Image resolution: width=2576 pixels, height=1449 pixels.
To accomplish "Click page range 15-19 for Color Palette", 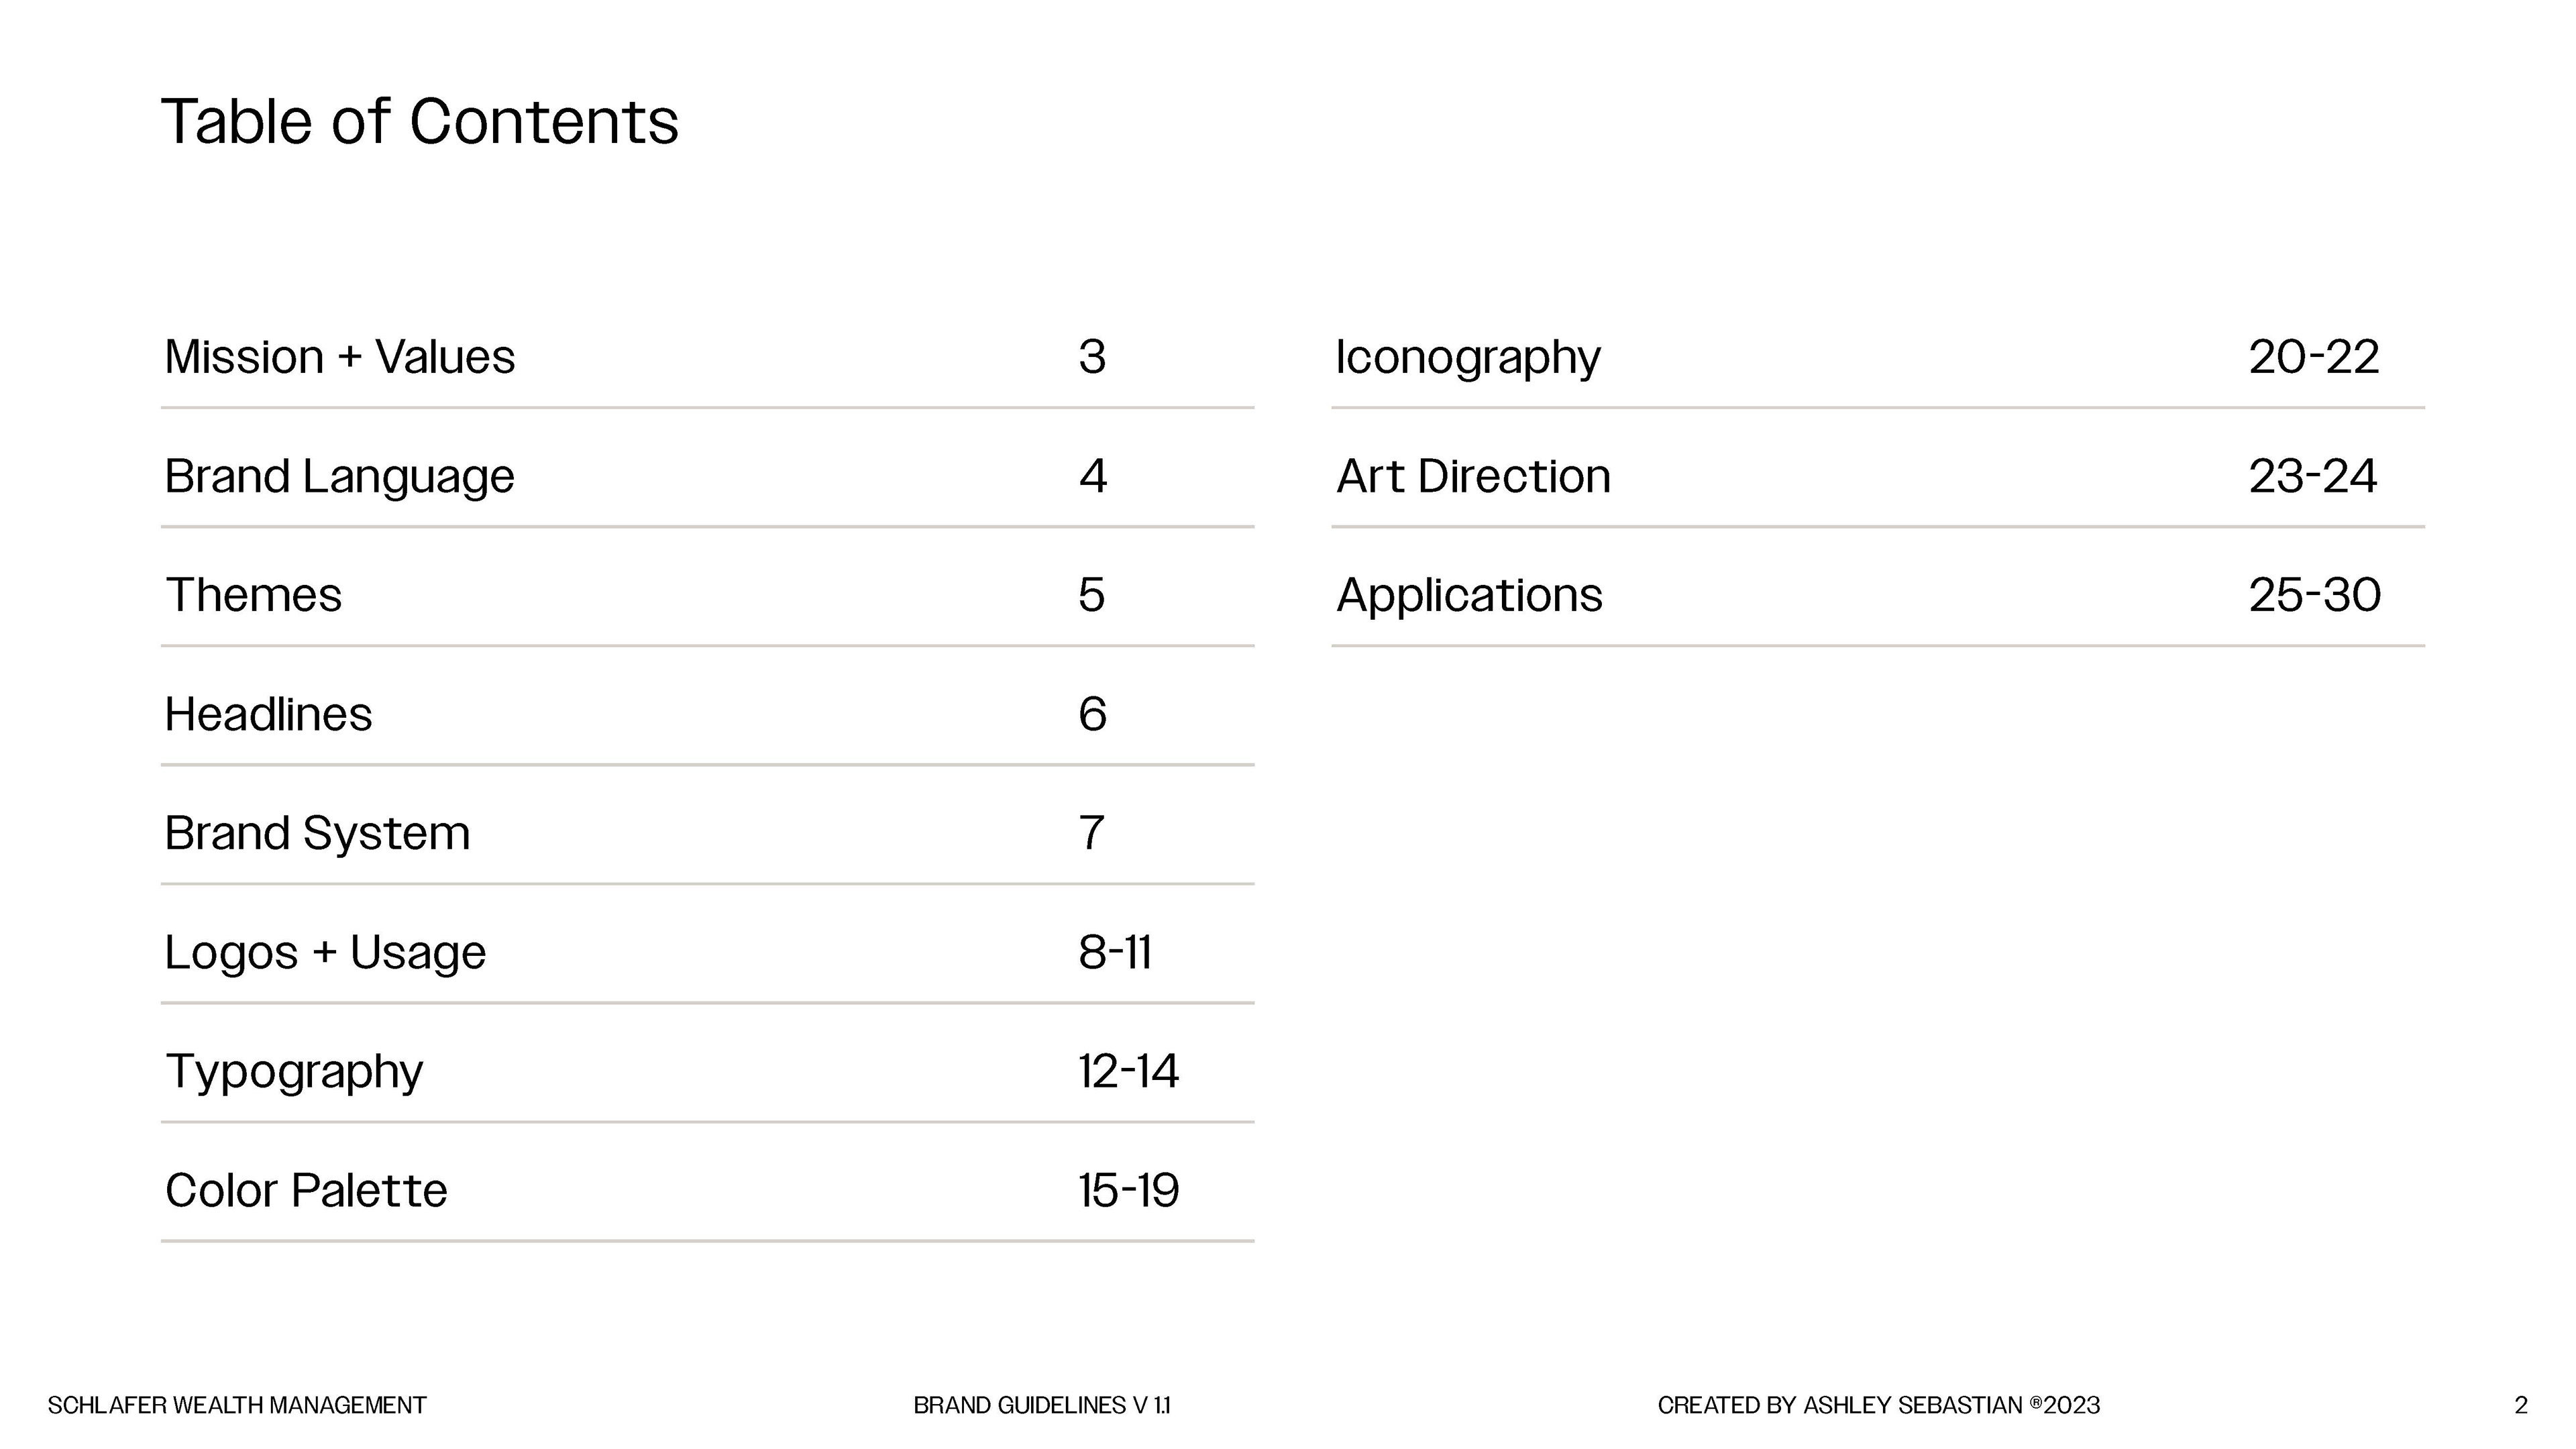I will click(1128, 1190).
